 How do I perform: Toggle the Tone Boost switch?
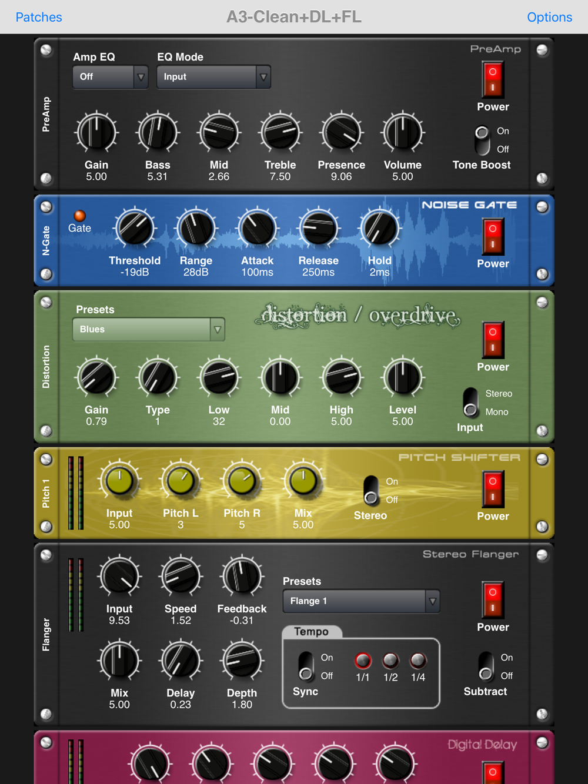tap(482, 140)
